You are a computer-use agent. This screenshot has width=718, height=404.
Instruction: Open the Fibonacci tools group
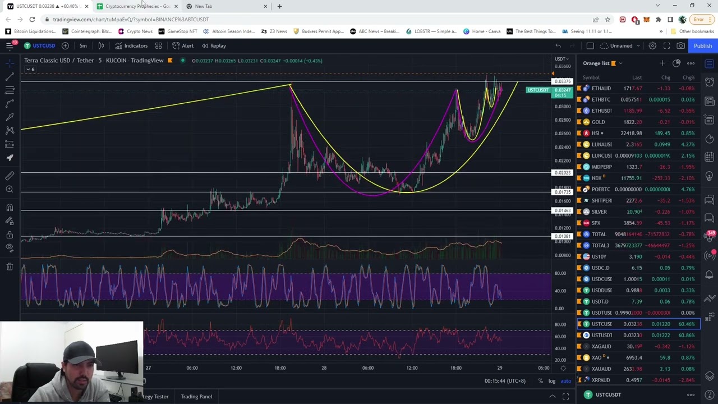tap(10, 90)
